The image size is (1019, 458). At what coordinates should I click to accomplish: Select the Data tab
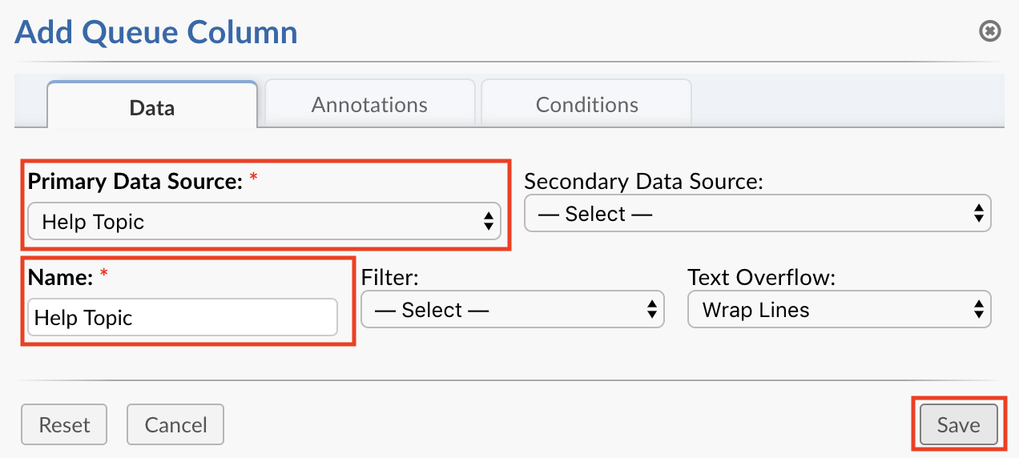tap(152, 106)
